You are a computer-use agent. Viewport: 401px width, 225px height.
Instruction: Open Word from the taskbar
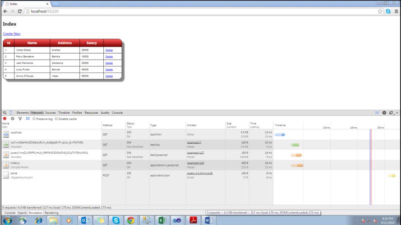pos(208,220)
